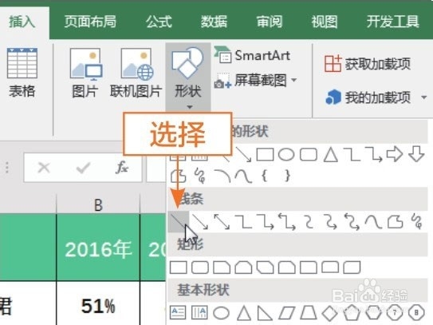433x325 pixels.
Task: Select the curve shape in 线条 section
Action: pyautogui.click(x=373, y=222)
